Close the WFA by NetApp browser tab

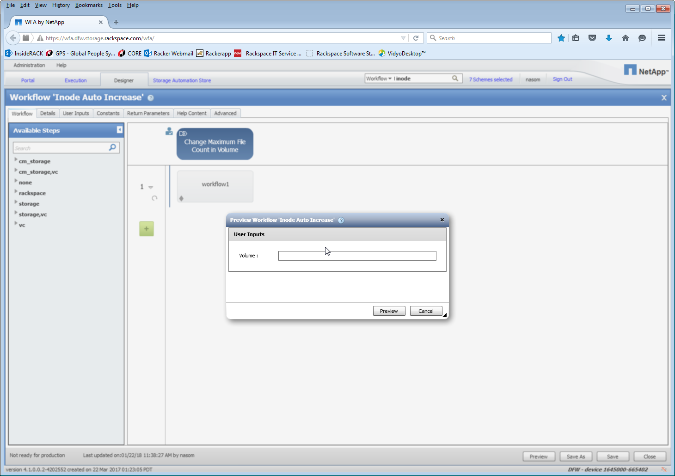tap(101, 22)
